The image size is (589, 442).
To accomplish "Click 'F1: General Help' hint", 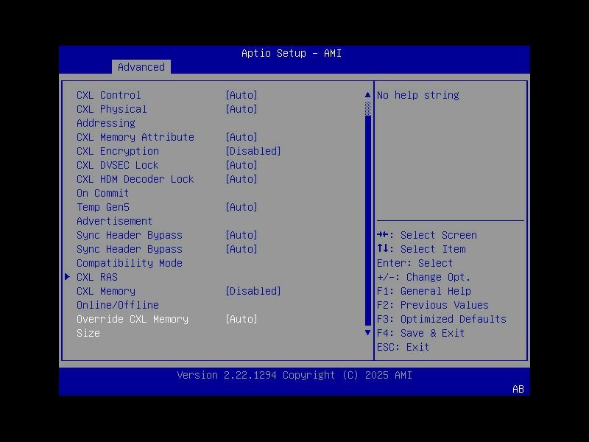I will tap(424, 291).
